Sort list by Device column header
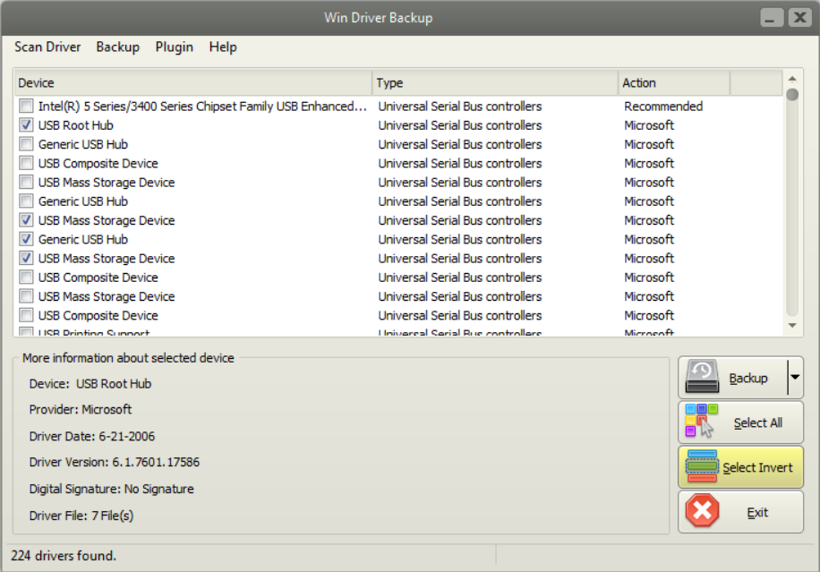 (192, 82)
